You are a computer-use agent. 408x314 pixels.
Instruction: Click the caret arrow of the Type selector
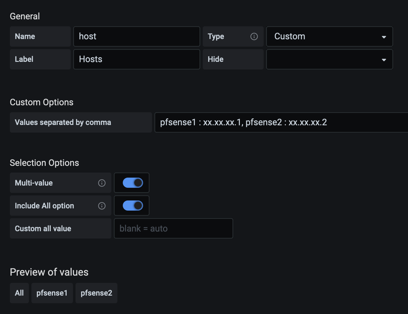[x=384, y=37]
